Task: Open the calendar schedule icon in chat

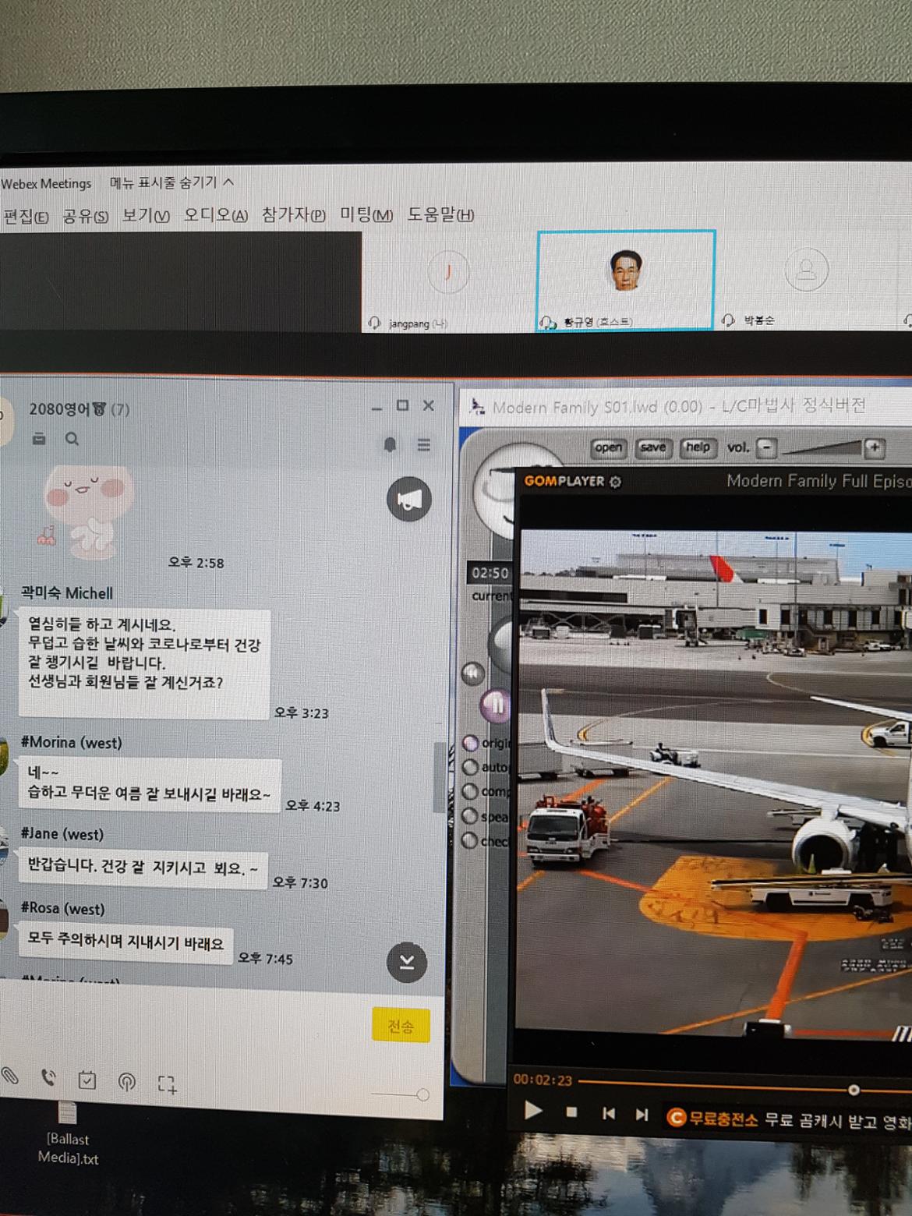Action: (87, 1080)
